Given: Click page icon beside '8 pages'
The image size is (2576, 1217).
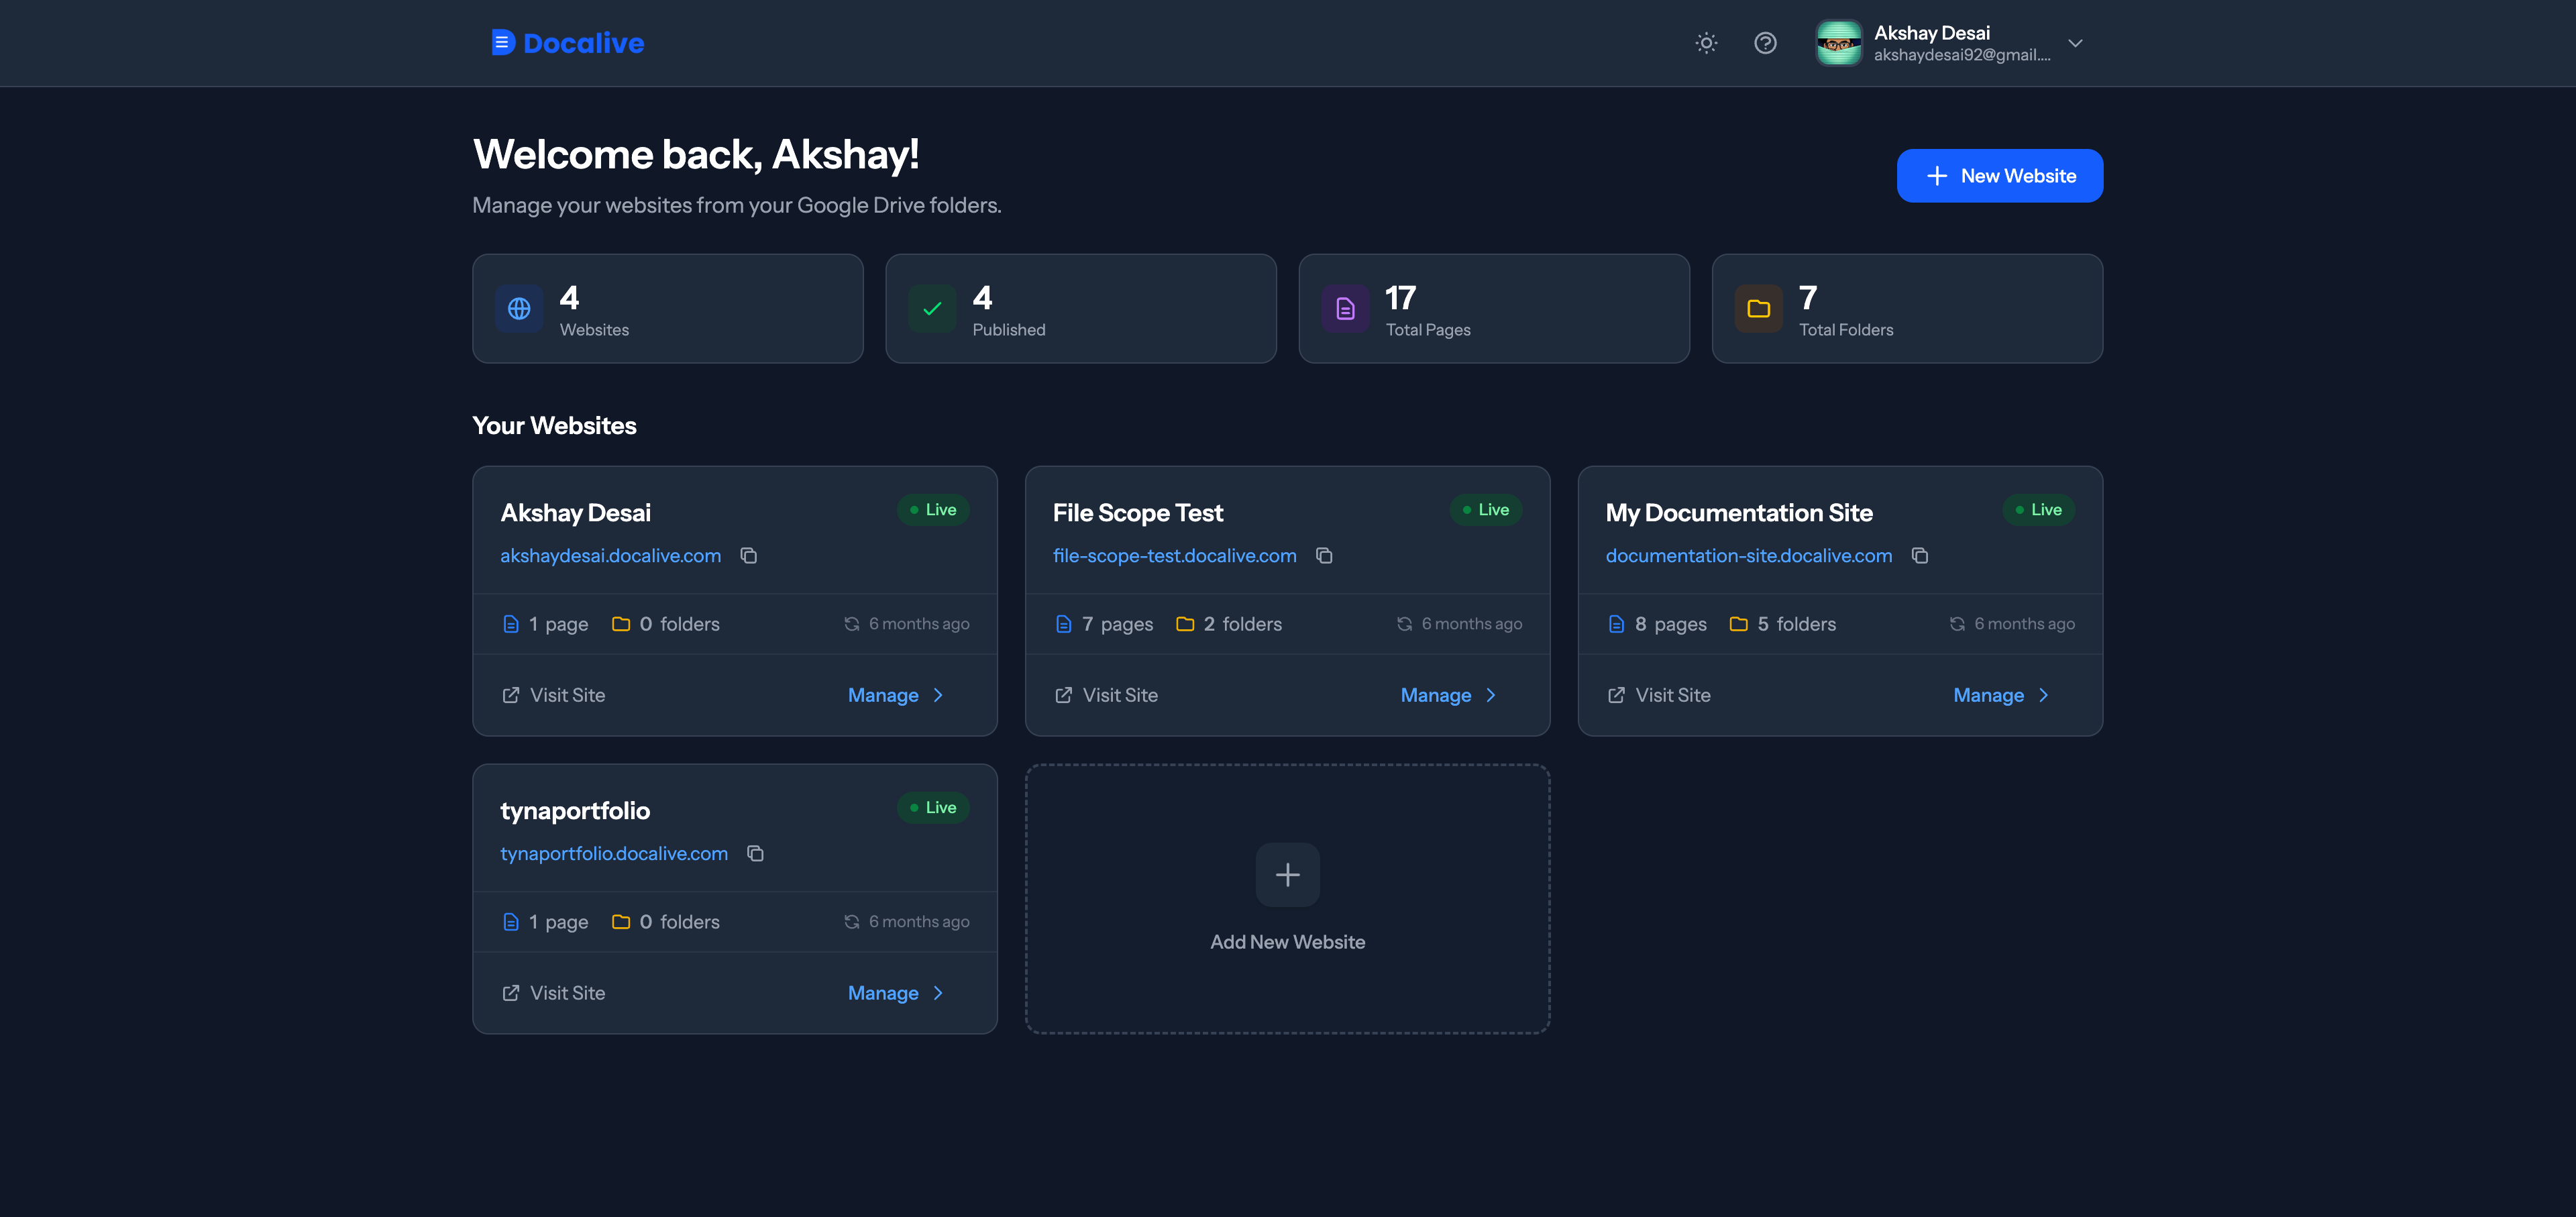Looking at the screenshot, I should [1616, 624].
